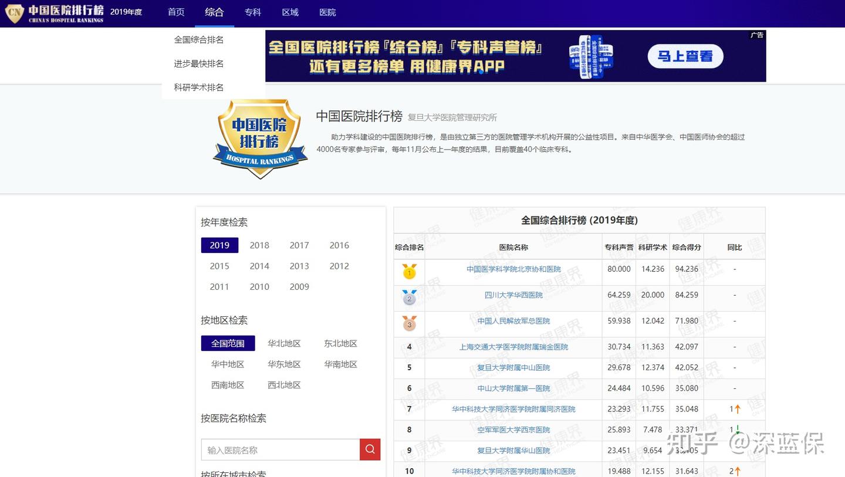This screenshot has width=845, height=477.
Task: Select 进步最快排名 from the dropdown menu
Action: (x=199, y=63)
